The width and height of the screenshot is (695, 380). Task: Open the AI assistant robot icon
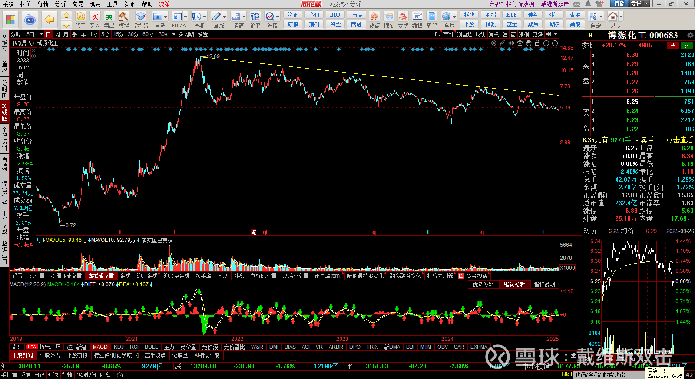click(30, 20)
